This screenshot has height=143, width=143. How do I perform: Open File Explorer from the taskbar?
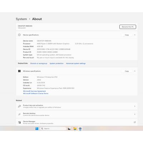tap(75, 129)
